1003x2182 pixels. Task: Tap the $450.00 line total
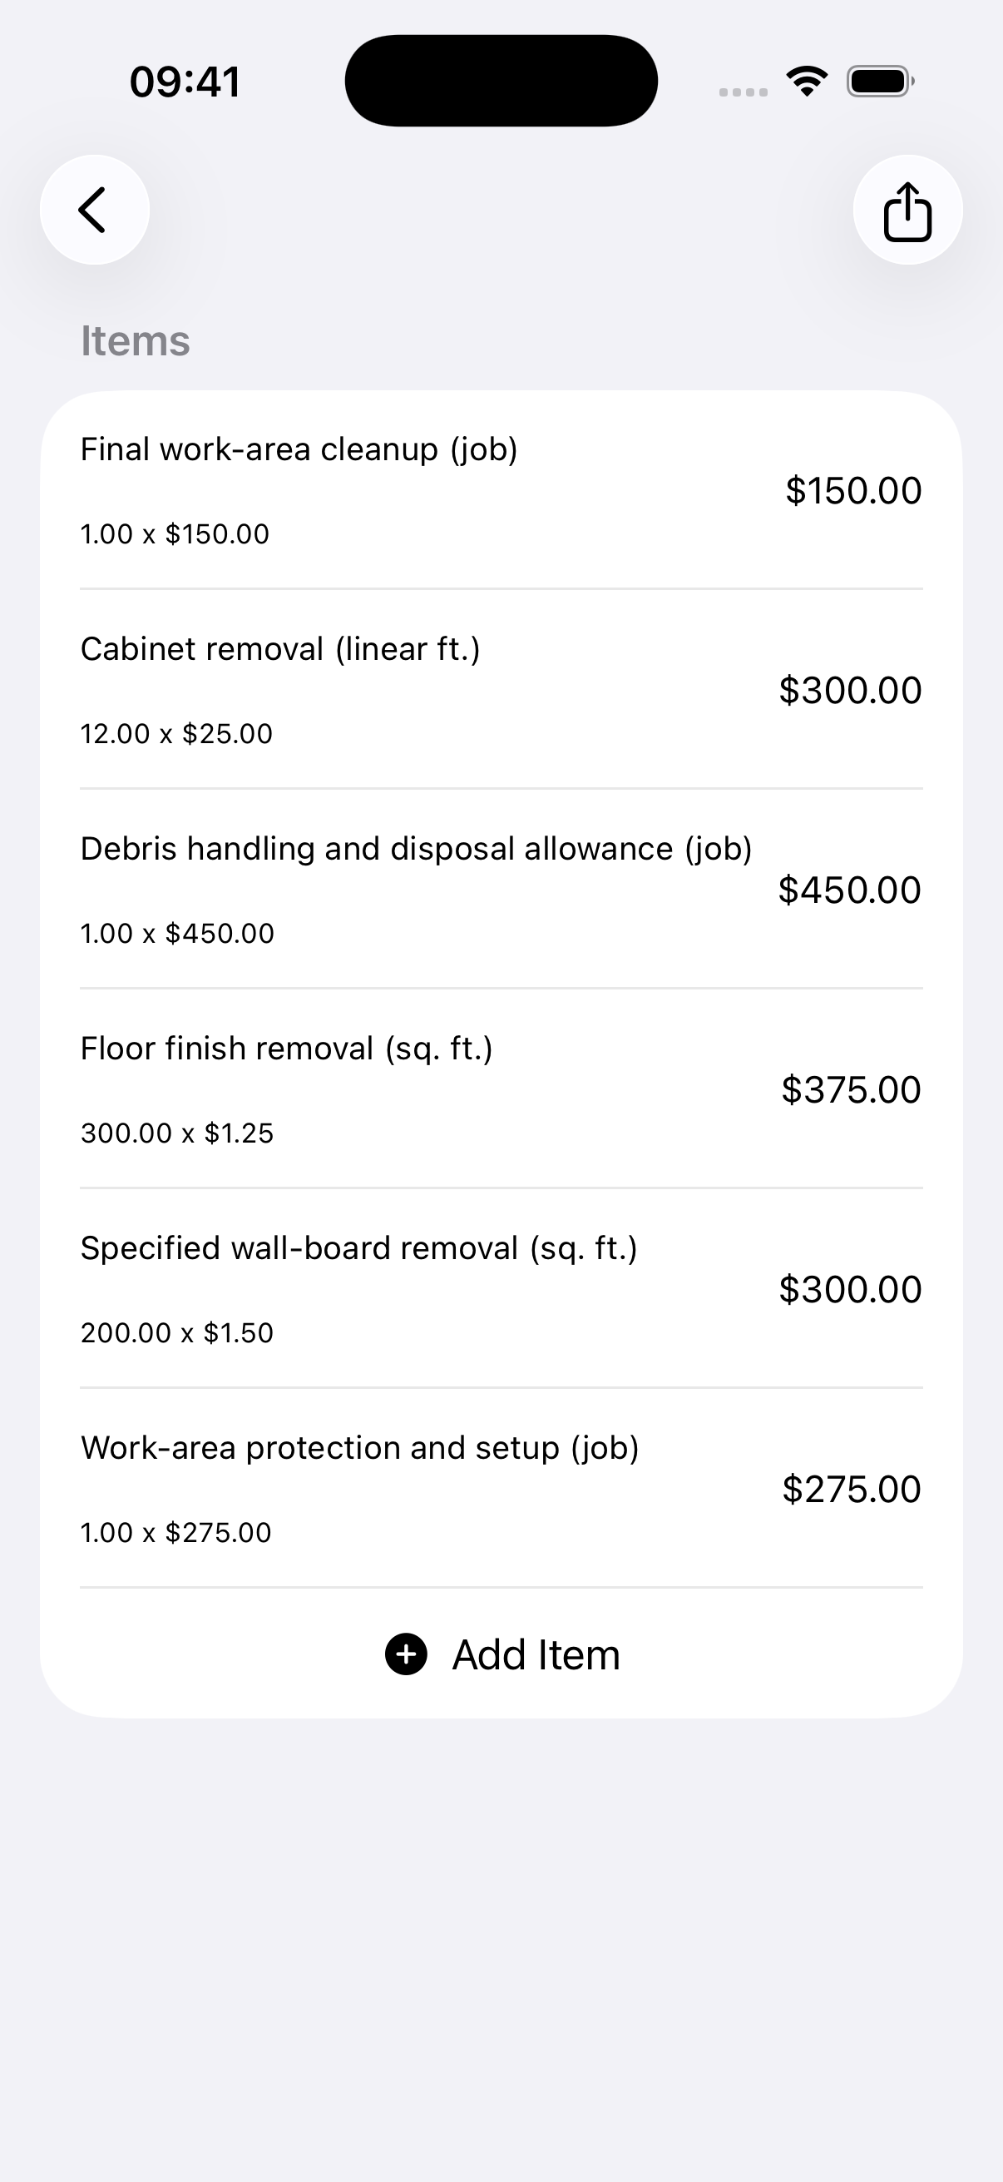(x=850, y=890)
